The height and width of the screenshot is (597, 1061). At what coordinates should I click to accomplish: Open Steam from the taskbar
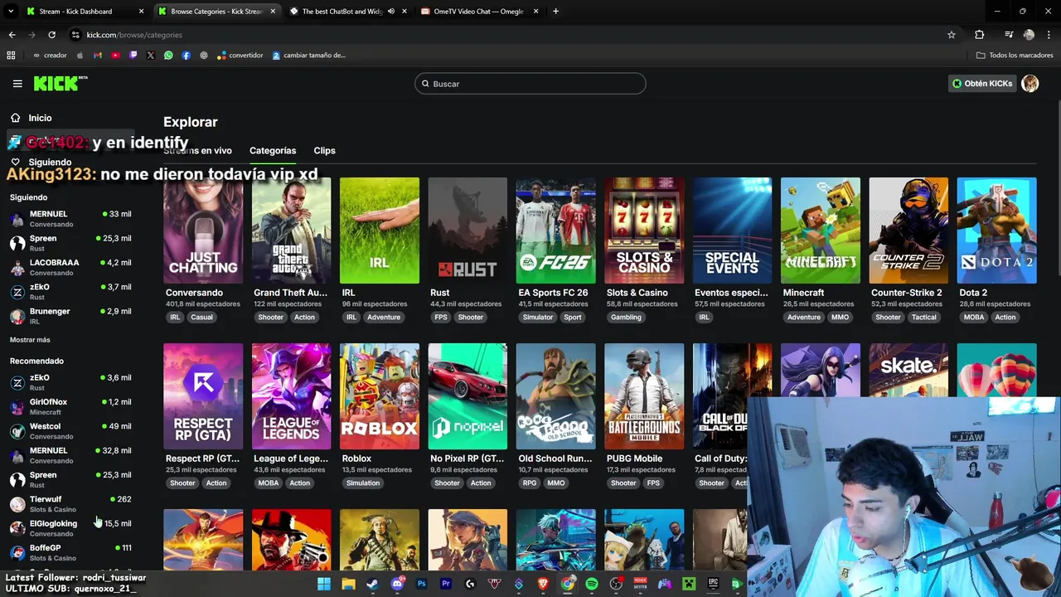click(x=373, y=584)
